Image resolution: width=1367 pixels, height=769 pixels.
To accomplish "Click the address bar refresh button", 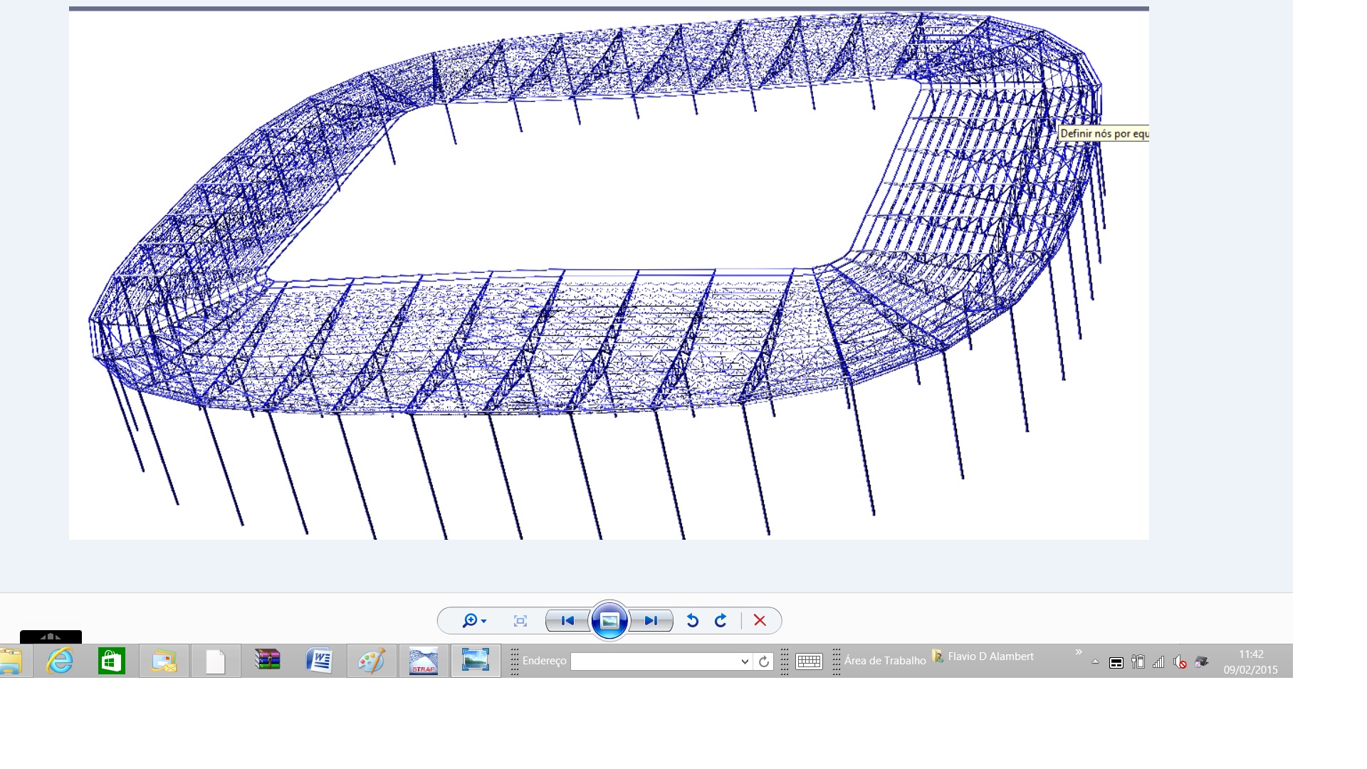I will pyautogui.click(x=764, y=661).
